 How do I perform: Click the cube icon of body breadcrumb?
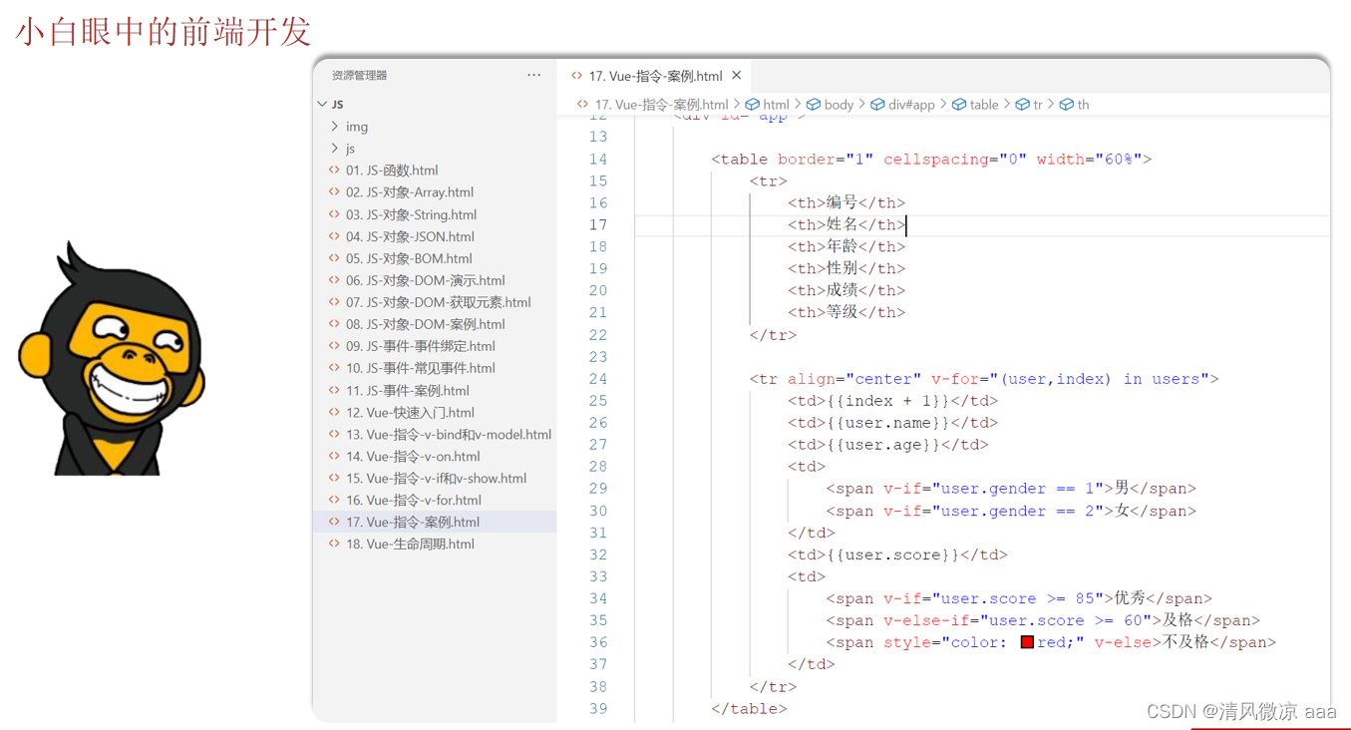point(814,105)
